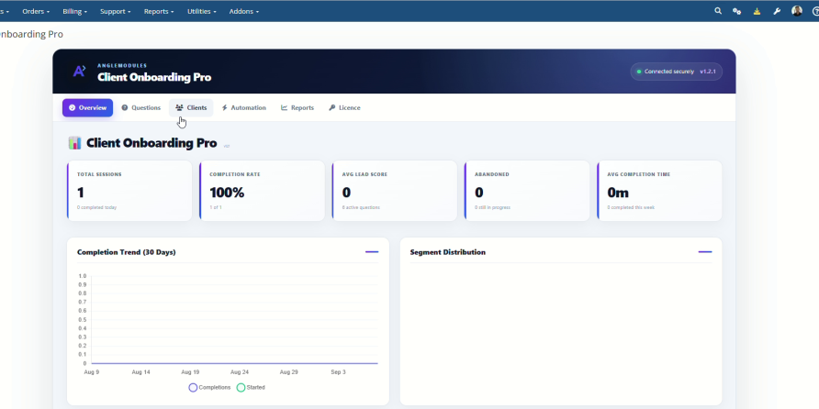Switch to the Clients tab
Viewport: 819px width, 409px height.
[x=191, y=107]
